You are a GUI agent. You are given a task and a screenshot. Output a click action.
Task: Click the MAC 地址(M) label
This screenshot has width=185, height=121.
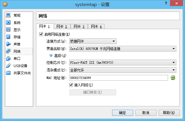57,78
